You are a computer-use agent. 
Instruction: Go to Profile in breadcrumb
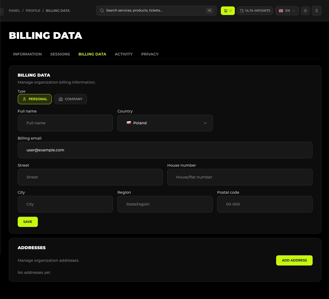point(33,11)
